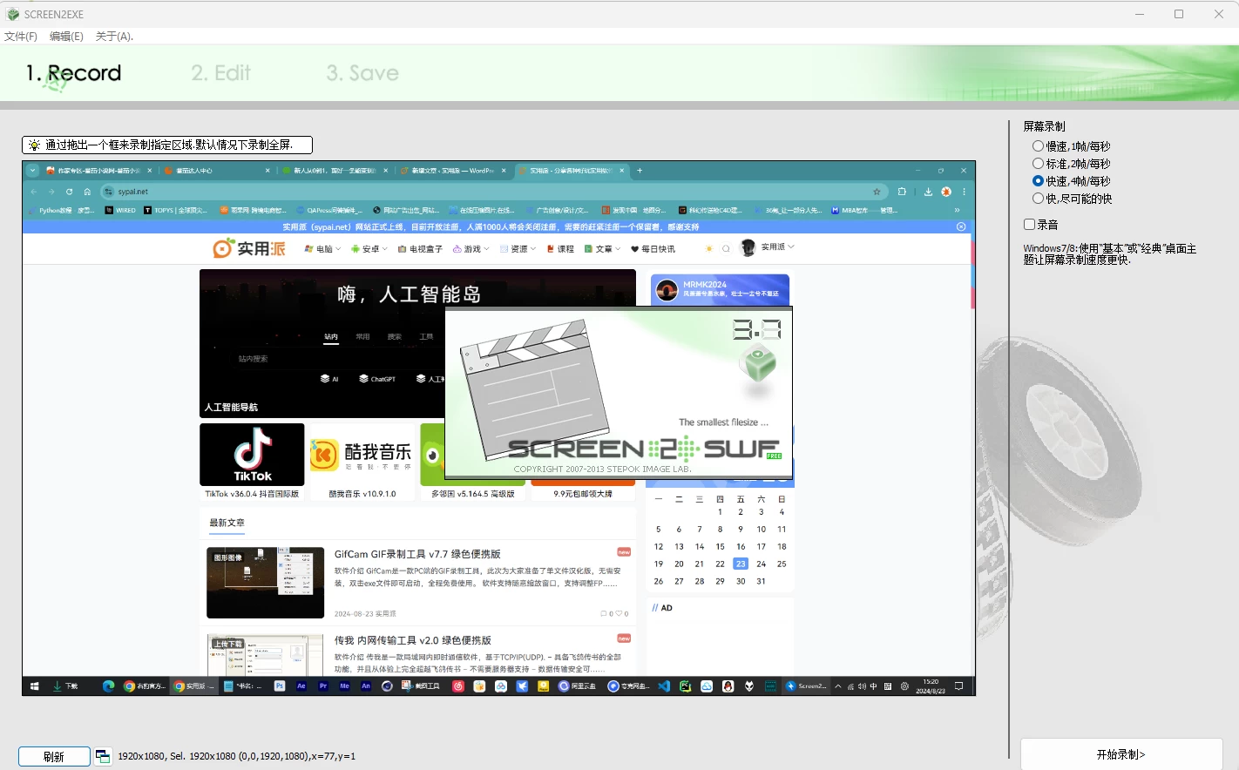Switch to the 3. Save step

(362, 73)
